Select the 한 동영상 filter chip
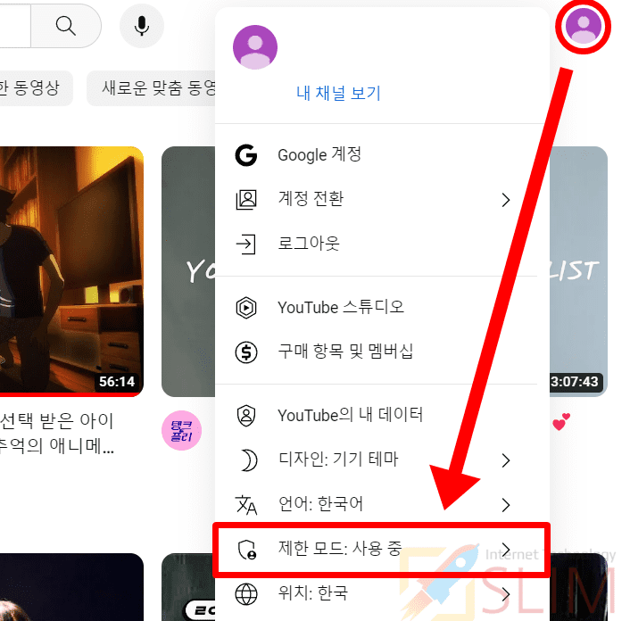Screen dimensions: 630x621 coord(37,88)
